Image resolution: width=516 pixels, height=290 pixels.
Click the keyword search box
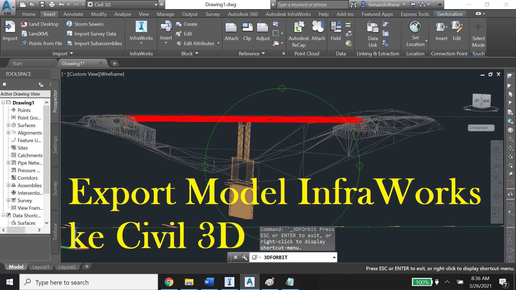pos(312,5)
